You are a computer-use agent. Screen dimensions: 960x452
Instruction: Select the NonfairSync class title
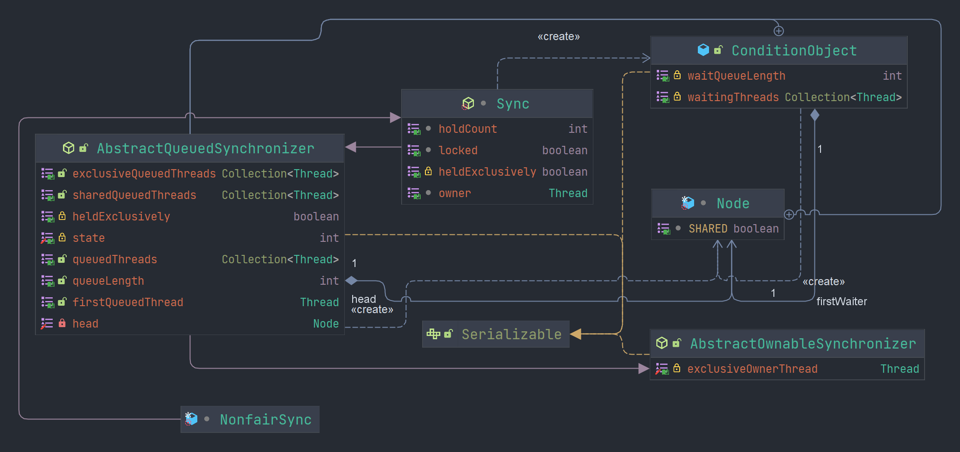click(x=265, y=420)
